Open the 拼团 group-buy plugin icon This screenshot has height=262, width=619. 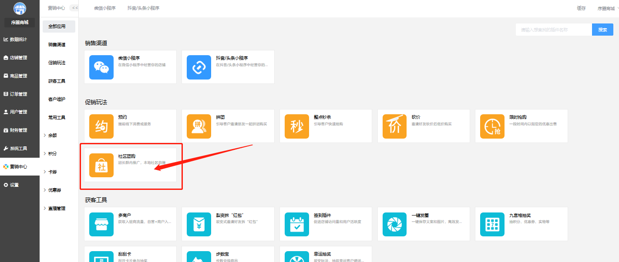click(199, 126)
